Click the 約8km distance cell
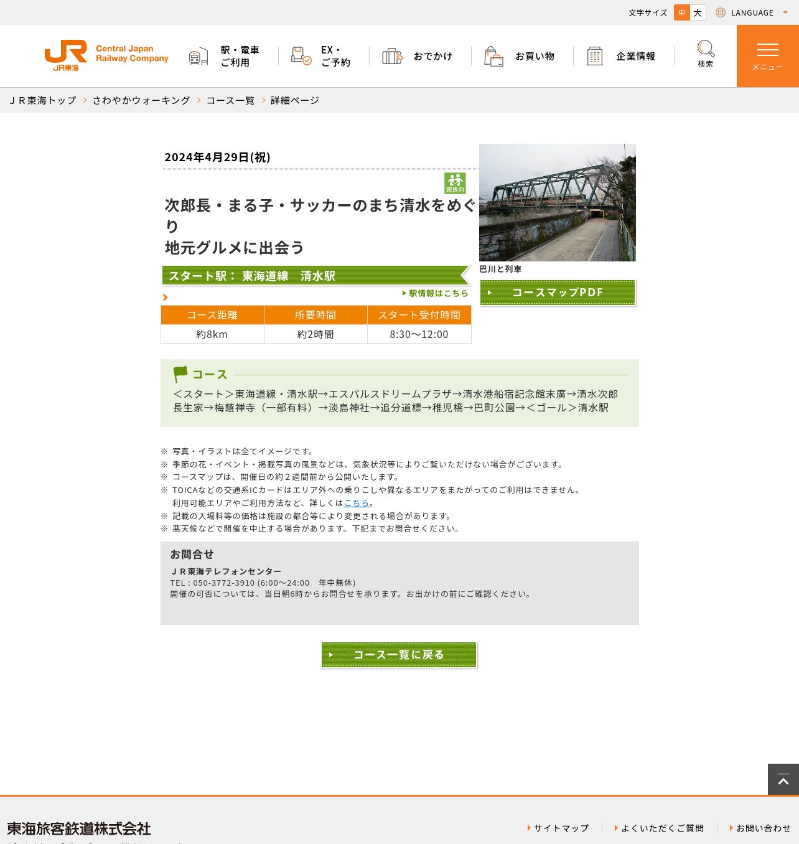 point(212,334)
